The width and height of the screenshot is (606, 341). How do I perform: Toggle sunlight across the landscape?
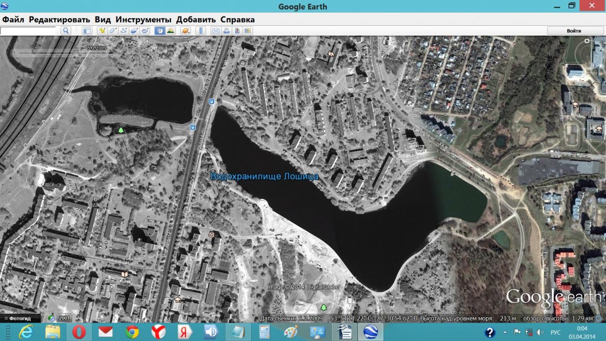pos(171,31)
